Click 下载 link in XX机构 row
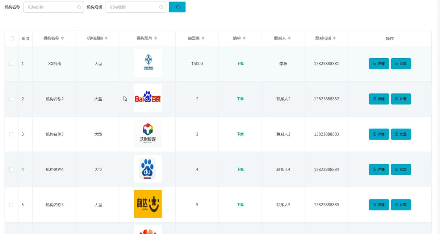The height and width of the screenshot is (234, 440). point(240,64)
